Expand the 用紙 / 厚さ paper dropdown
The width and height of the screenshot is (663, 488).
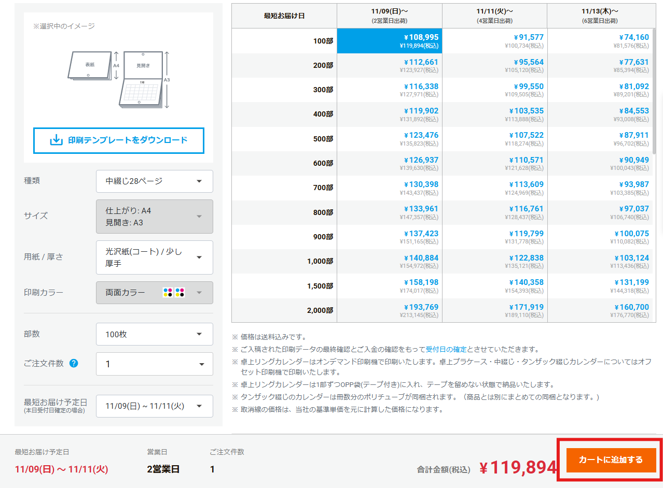154,257
